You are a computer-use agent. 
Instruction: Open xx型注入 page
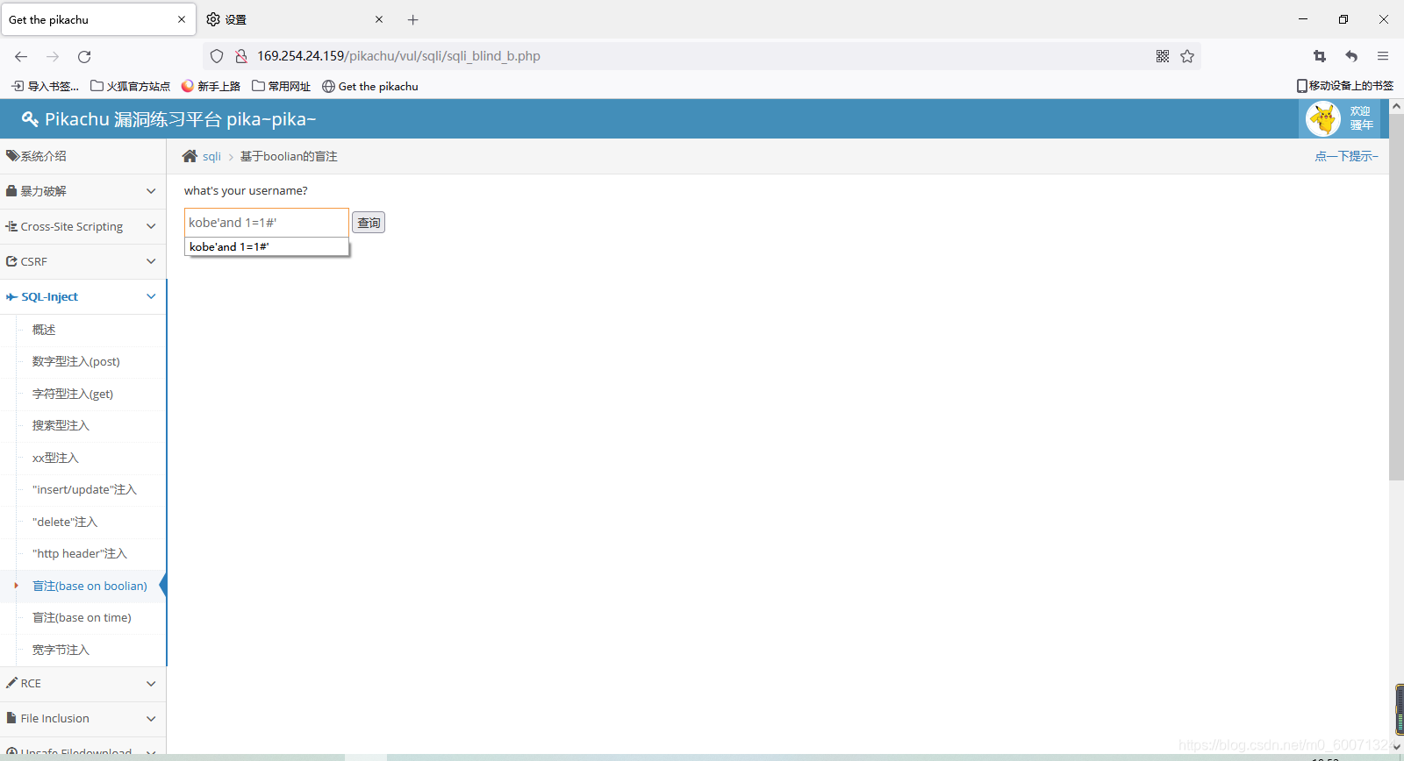pyautogui.click(x=55, y=458)
